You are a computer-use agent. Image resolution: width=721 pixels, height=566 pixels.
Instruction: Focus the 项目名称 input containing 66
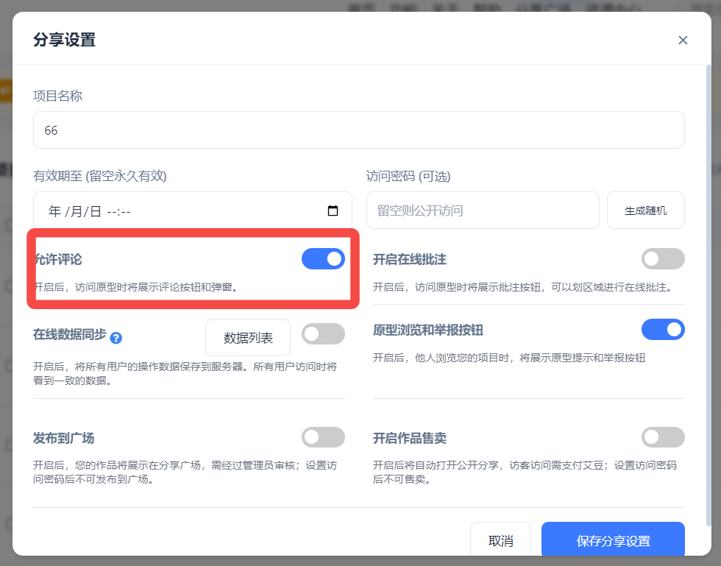359,130
